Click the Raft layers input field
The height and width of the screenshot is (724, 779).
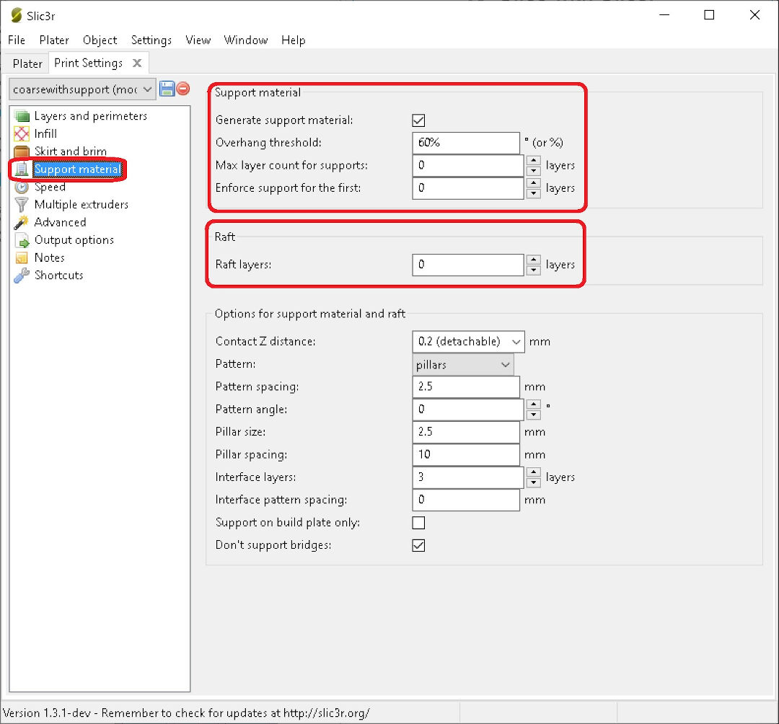[x=468, y=265]
